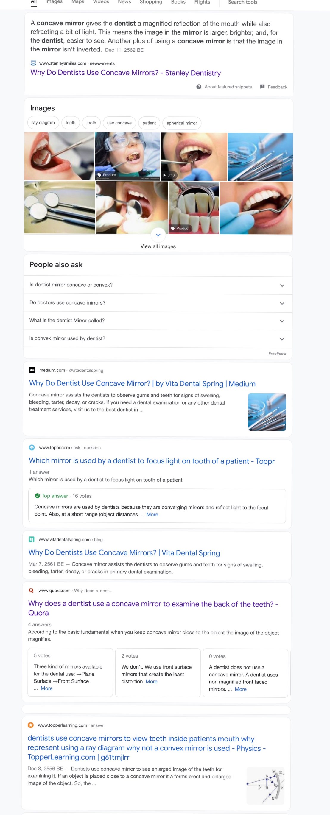
Task: Switch to the Videos search tab
Action: click(x=101, y=2)
